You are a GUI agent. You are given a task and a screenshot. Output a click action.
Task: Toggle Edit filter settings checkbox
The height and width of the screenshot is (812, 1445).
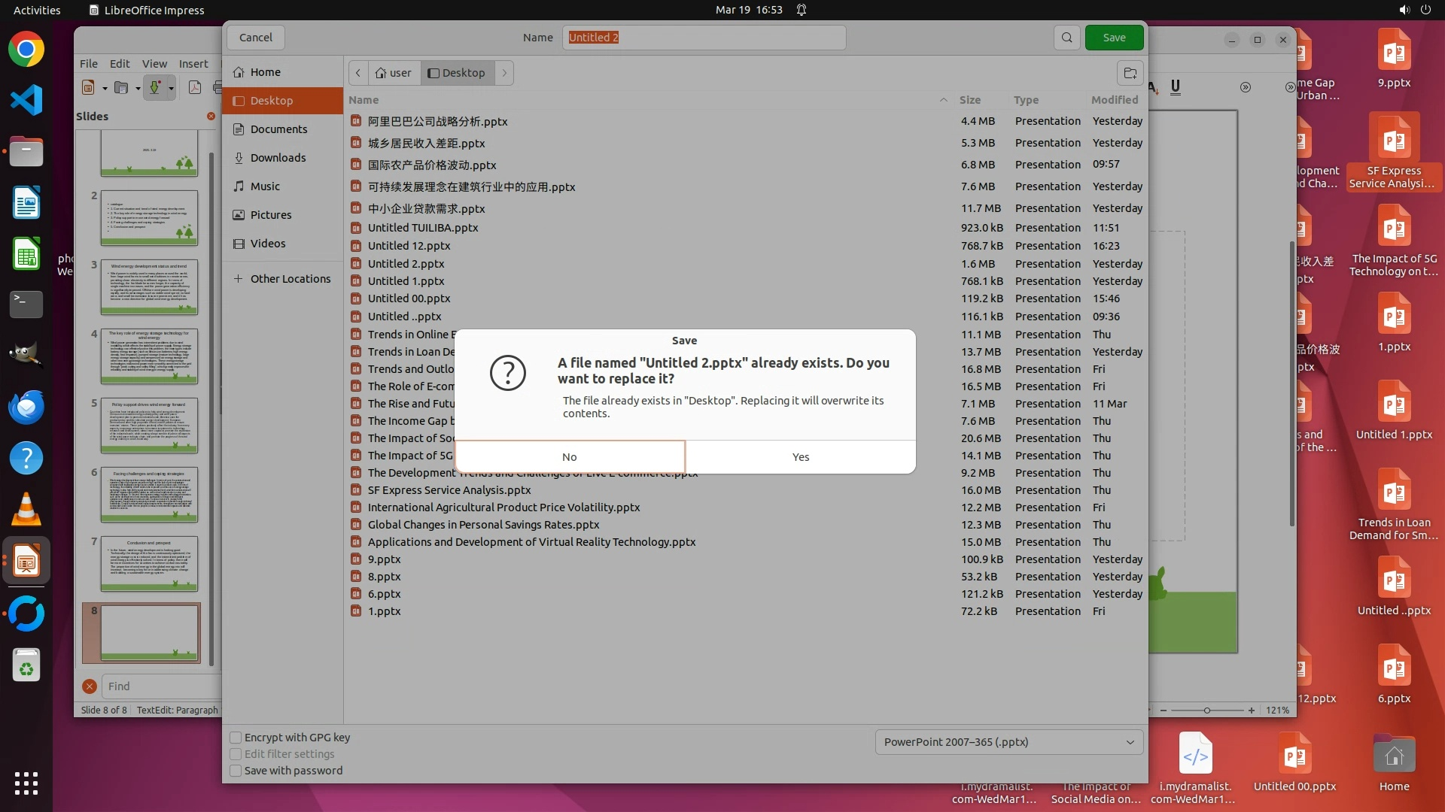(236, 754)
